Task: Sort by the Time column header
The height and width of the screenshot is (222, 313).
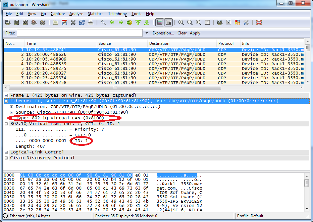Action: pos(61,43)
